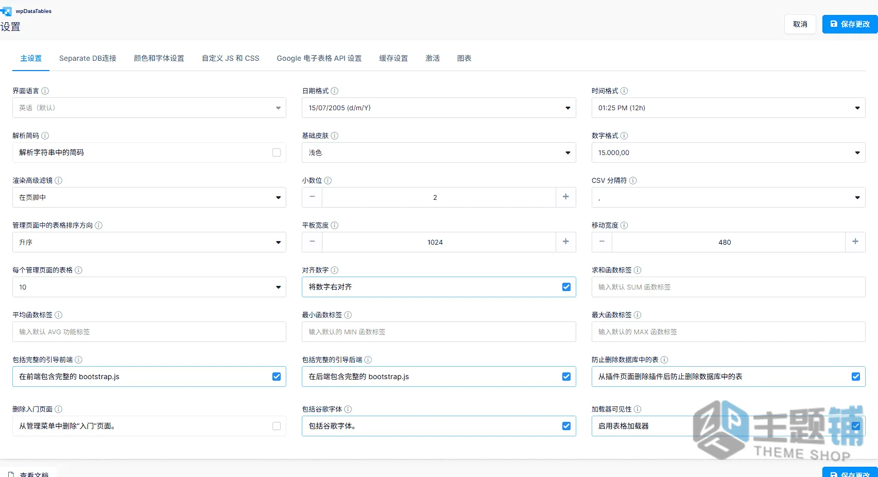The image size is (878, 477).
Task: Show info tooltip for 防止删除数据库中的表
Action: 664,360
